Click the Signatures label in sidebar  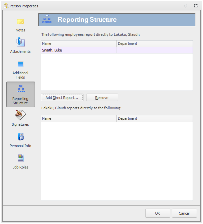tap(20, 124)
